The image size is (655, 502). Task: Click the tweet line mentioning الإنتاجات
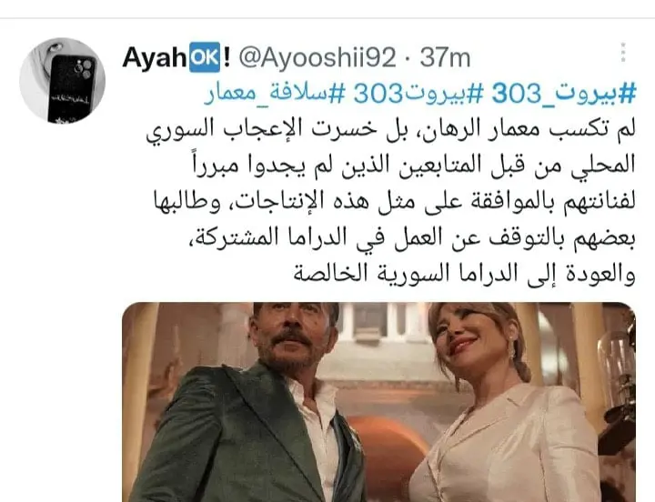click(x=393, y=203)
